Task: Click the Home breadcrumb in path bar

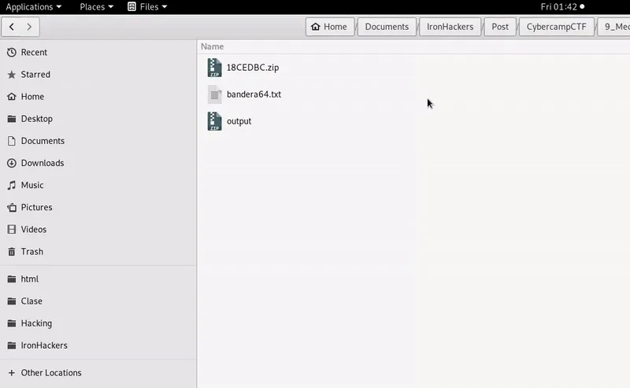Action: [x=329, y=27]
